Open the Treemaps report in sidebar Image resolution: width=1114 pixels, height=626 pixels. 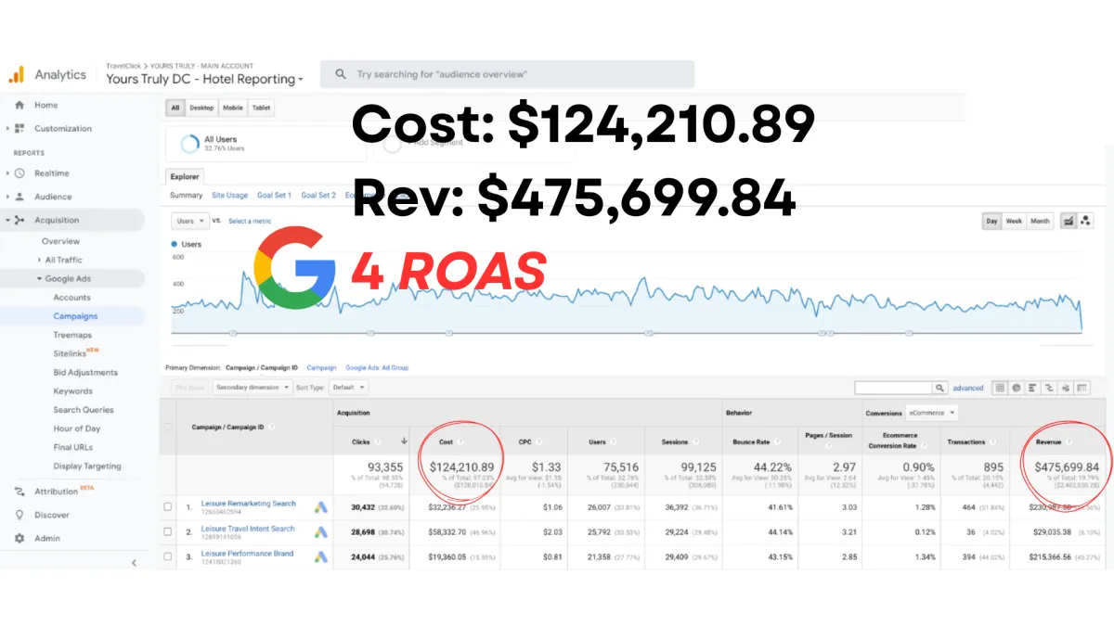pos(72,335)
